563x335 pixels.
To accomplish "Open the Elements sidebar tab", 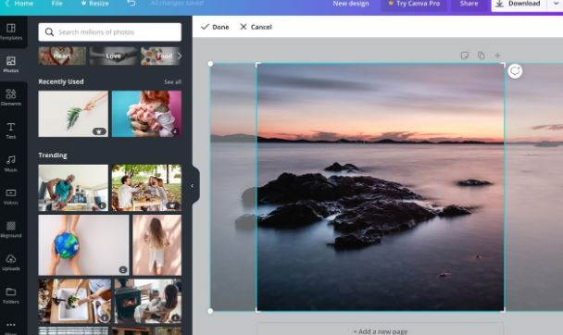I will [x=11, y=97].
